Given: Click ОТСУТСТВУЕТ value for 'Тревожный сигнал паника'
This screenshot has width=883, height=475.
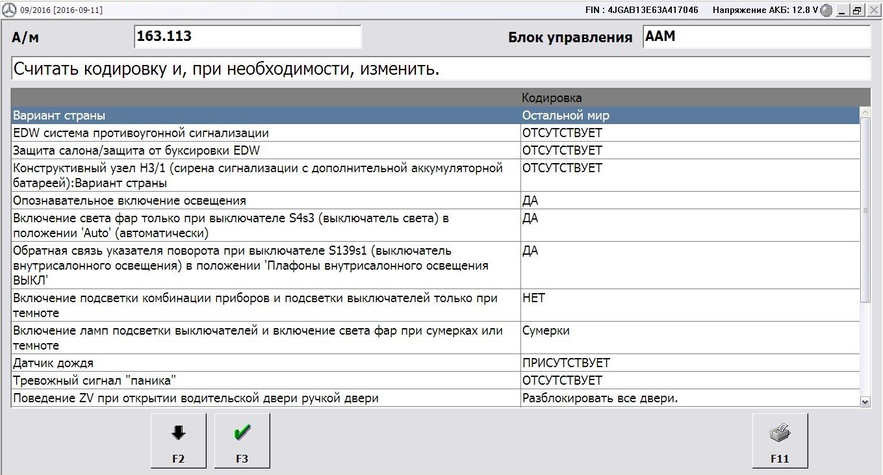Looking at the screenshot, I should click(562, 380).
